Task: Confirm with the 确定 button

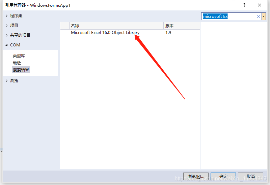Action: point(223,176)
